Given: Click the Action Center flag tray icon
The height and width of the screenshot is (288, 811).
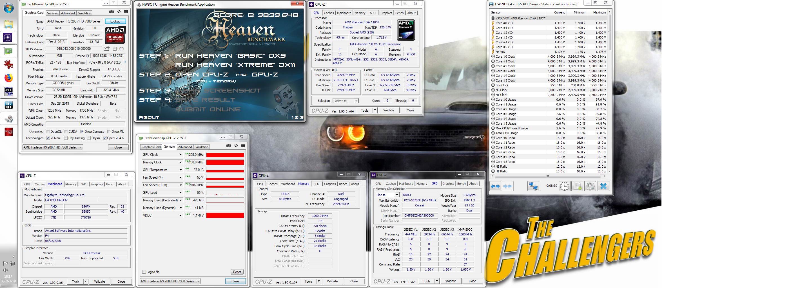Looking at the screenshot, I should 5,264.
